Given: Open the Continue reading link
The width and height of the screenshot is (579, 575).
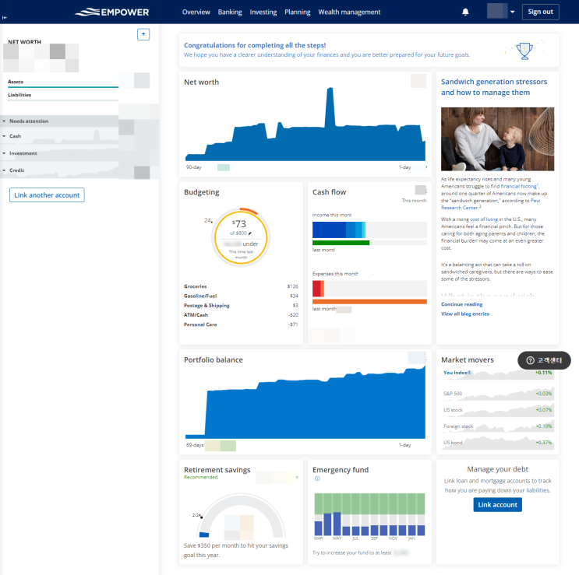Looking at the screenshot, I should click(461, 304).
